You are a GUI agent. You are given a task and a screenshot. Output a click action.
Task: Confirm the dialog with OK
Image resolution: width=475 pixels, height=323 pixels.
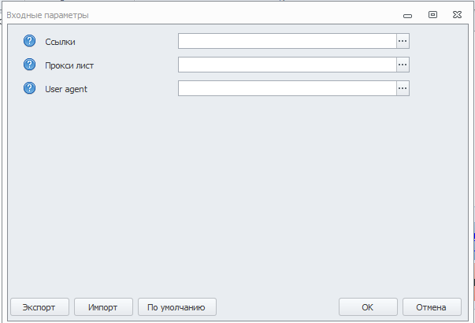pos(368,307)
